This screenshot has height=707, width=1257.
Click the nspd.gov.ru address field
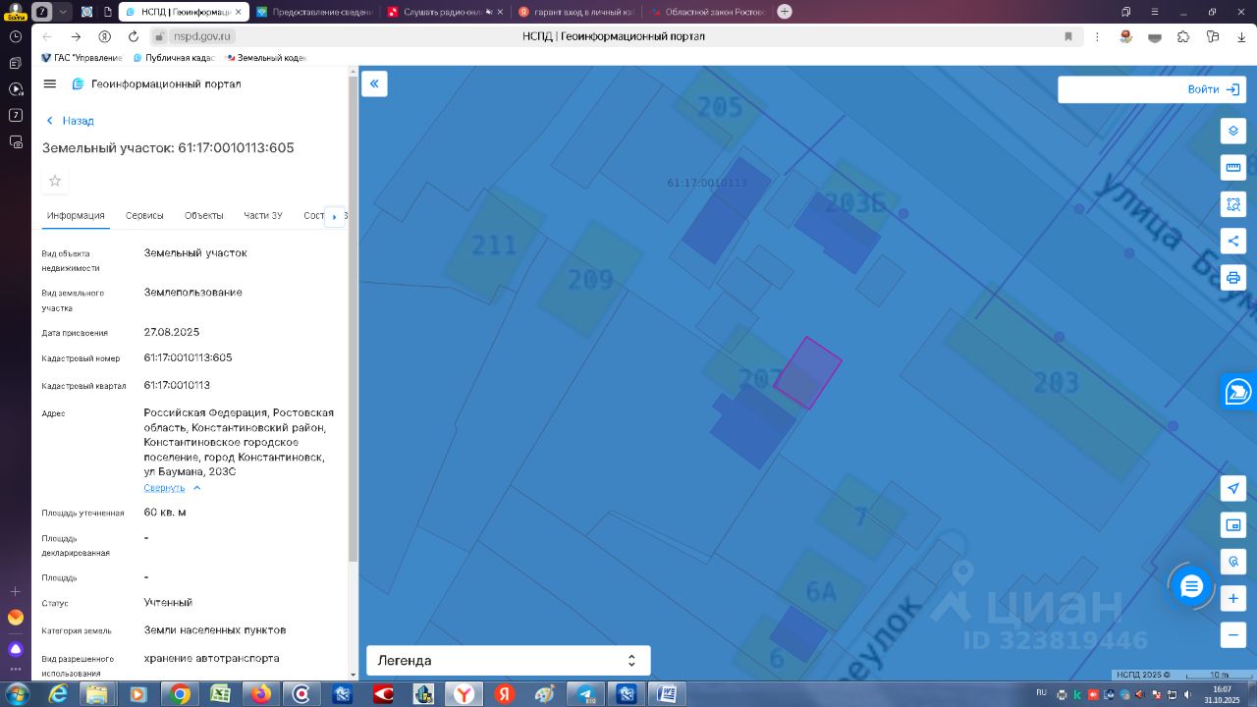coord(201,36)
